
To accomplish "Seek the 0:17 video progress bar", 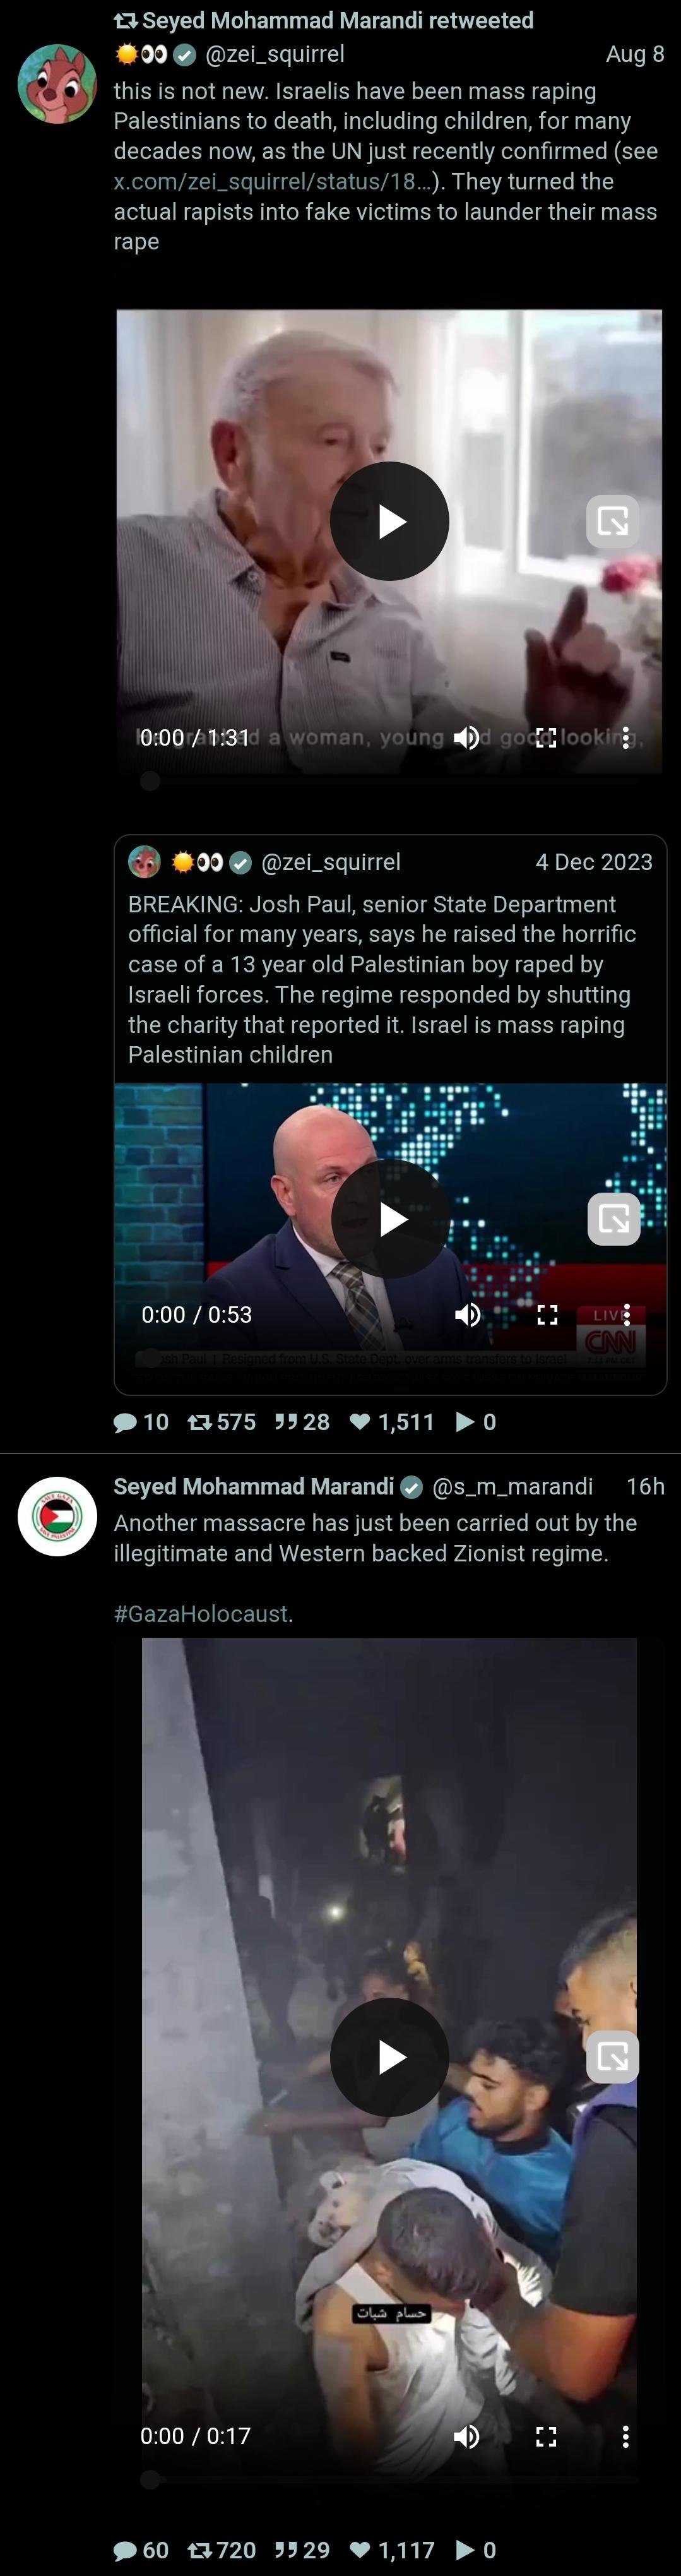I will pyautogui.click(x=389, y=2479).
